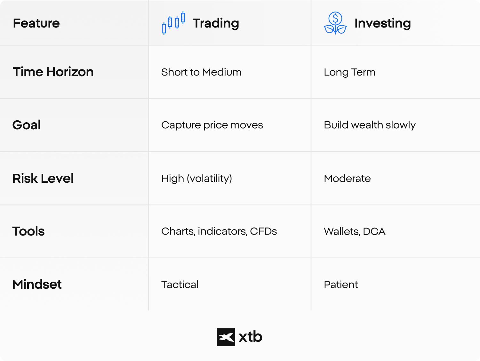Click the XTB logo icon
The width and height of the screenshot is (480, 361).
point(226,337)
